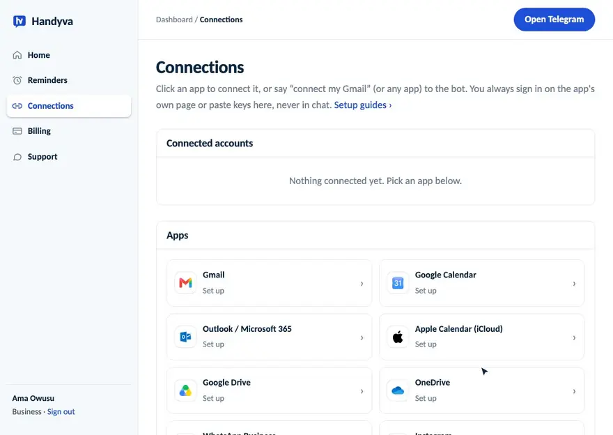The height and width of the screenshot is (435, 613).
Task: Open Home from the sidebar menu
Action: coord(39,55)
